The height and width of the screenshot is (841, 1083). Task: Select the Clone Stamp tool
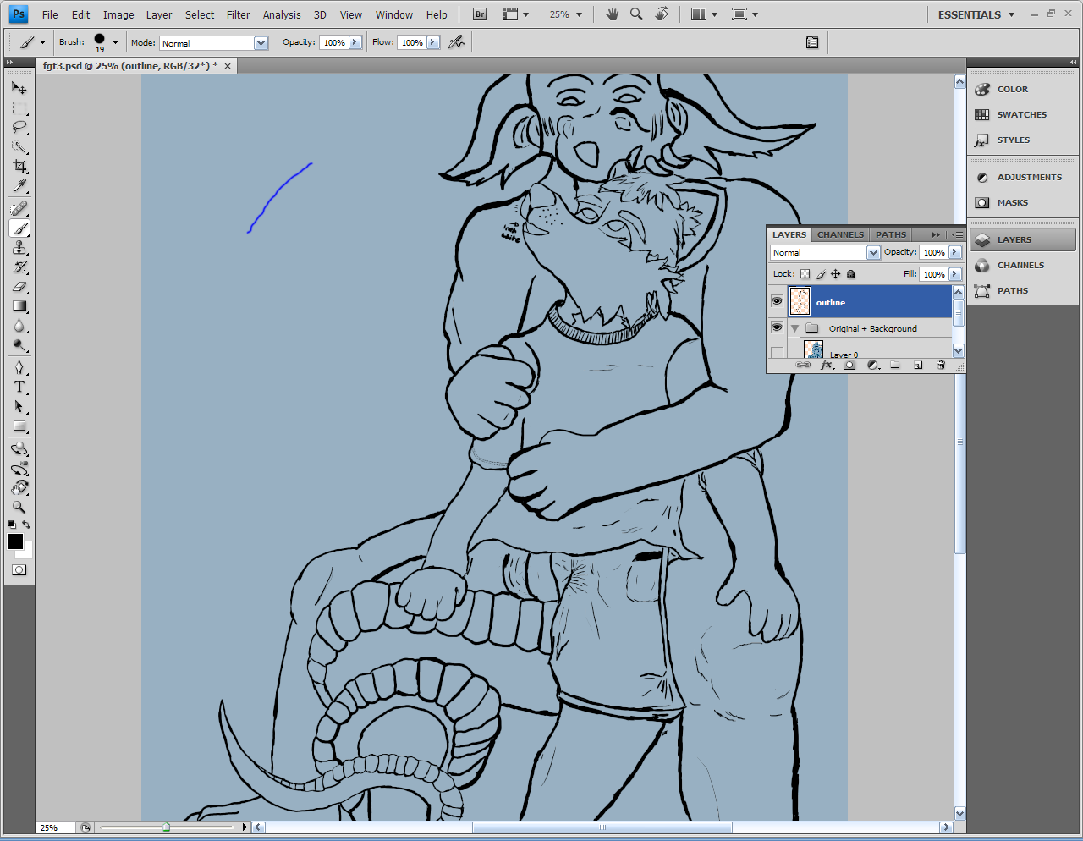19,248
